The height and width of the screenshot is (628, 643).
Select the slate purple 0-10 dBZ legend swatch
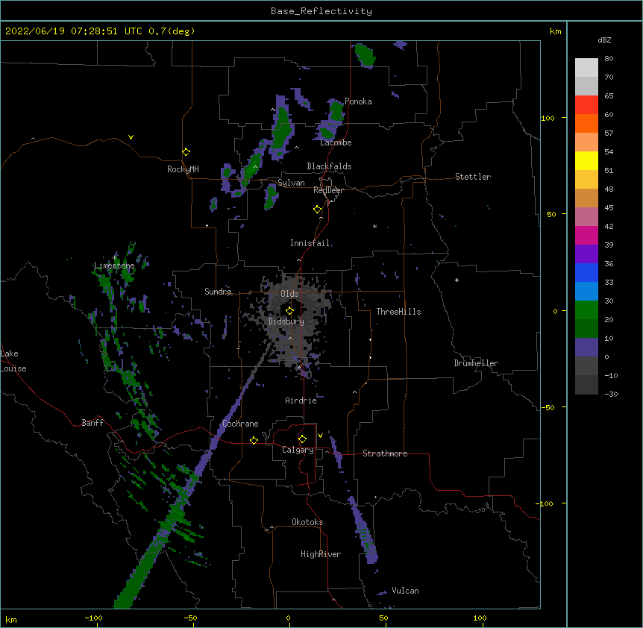click(x=586, y=348)
